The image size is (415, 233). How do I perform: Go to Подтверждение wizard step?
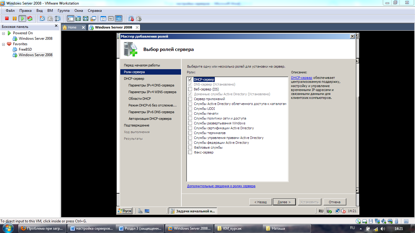[x=137, y=125]
